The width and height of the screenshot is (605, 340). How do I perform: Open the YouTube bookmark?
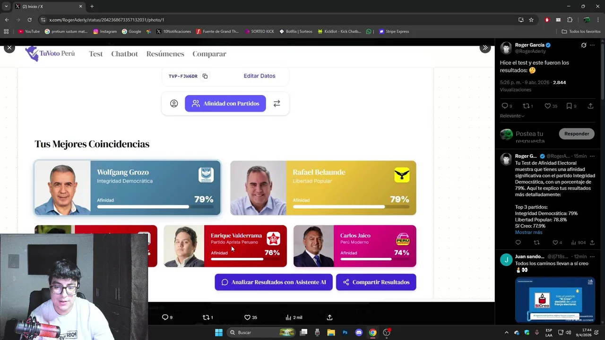click(29, 32)
